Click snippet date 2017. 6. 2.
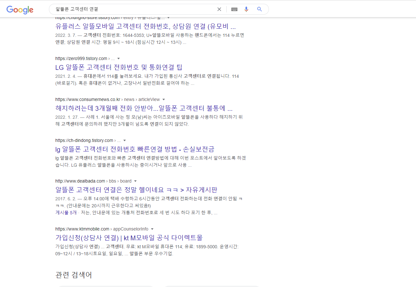The height and width of the screenshot is (287, 416). coord(66,199)
